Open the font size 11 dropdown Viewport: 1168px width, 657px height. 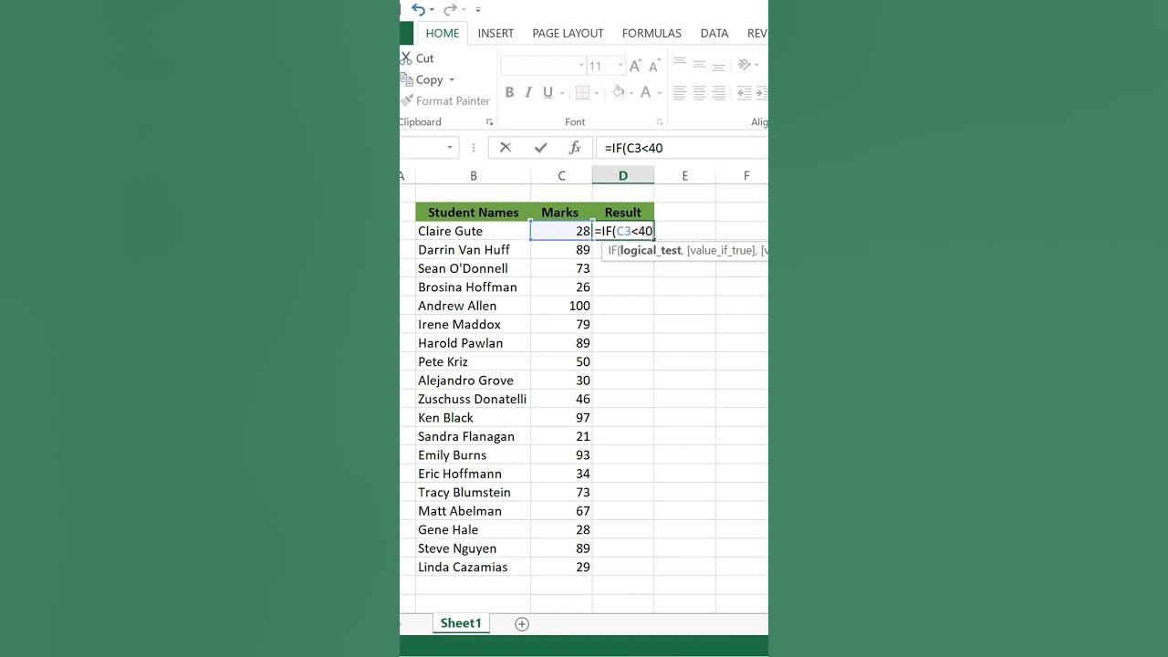(x=620, y=66)
